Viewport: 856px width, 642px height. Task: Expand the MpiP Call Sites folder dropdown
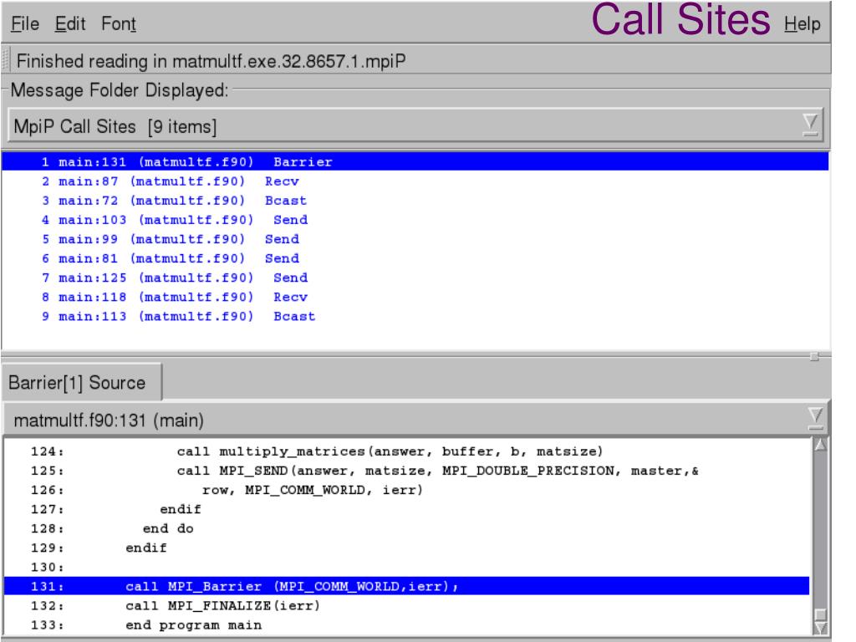coord(401,127)
